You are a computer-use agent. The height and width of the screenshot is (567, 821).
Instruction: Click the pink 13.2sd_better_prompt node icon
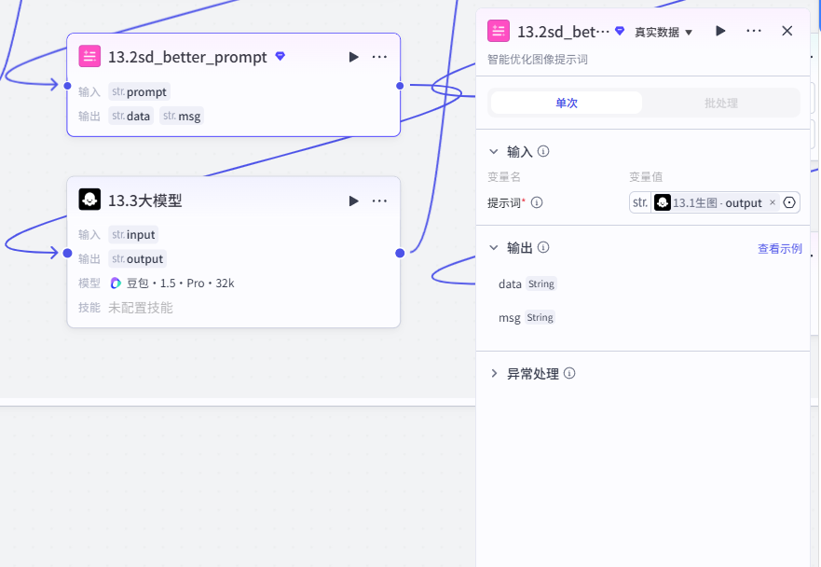tap(89, 56)
